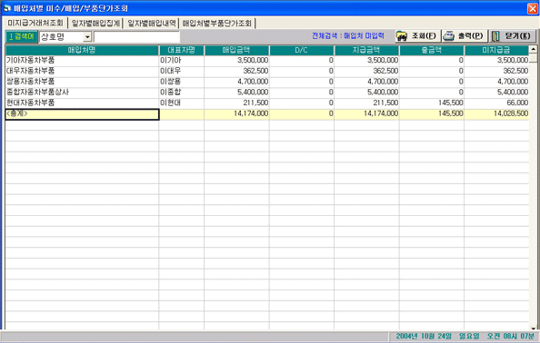Image resolution: width=540 pixels, height=343 pixels.
Task: Click the 조회(F) search button icon
Action: (x=402, y=36)
